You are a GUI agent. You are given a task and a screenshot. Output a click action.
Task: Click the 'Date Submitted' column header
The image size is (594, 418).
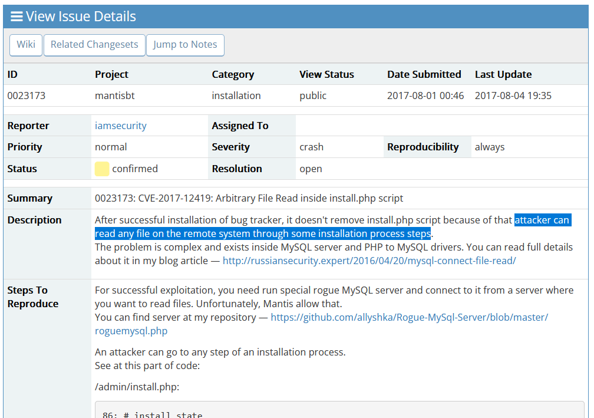point(424,74)
